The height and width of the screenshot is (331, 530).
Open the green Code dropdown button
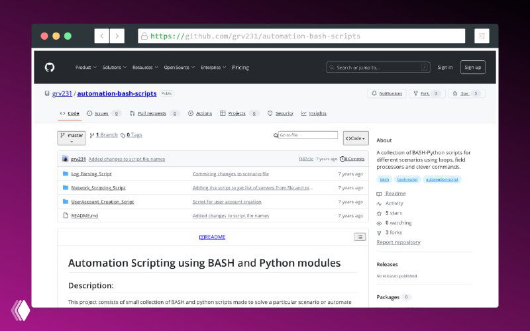tap(356, 138)
